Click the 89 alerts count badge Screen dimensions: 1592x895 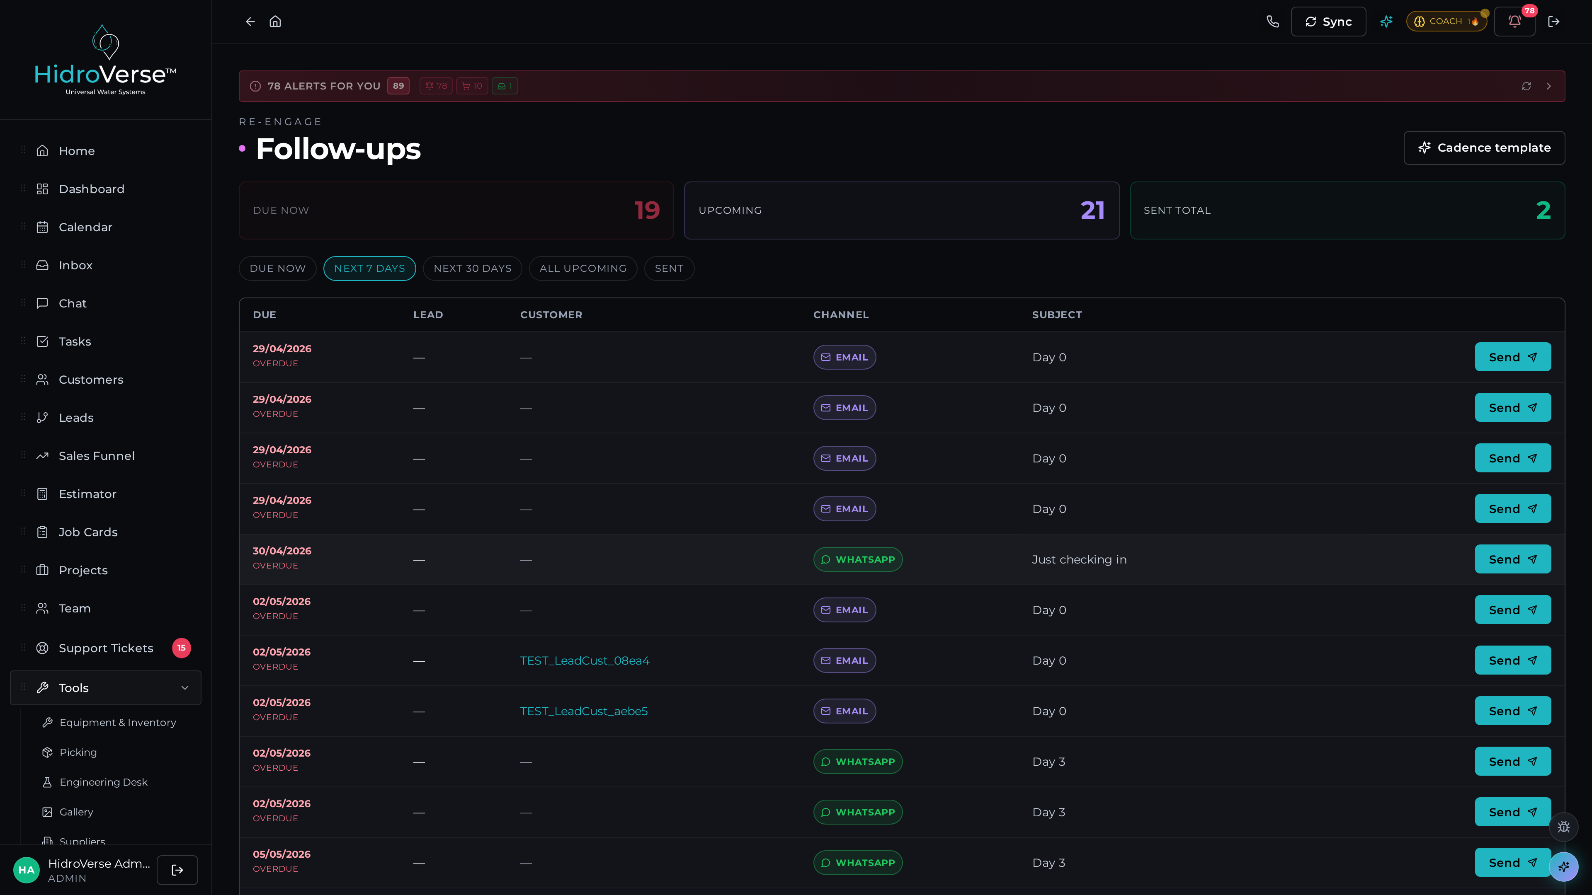398,86
